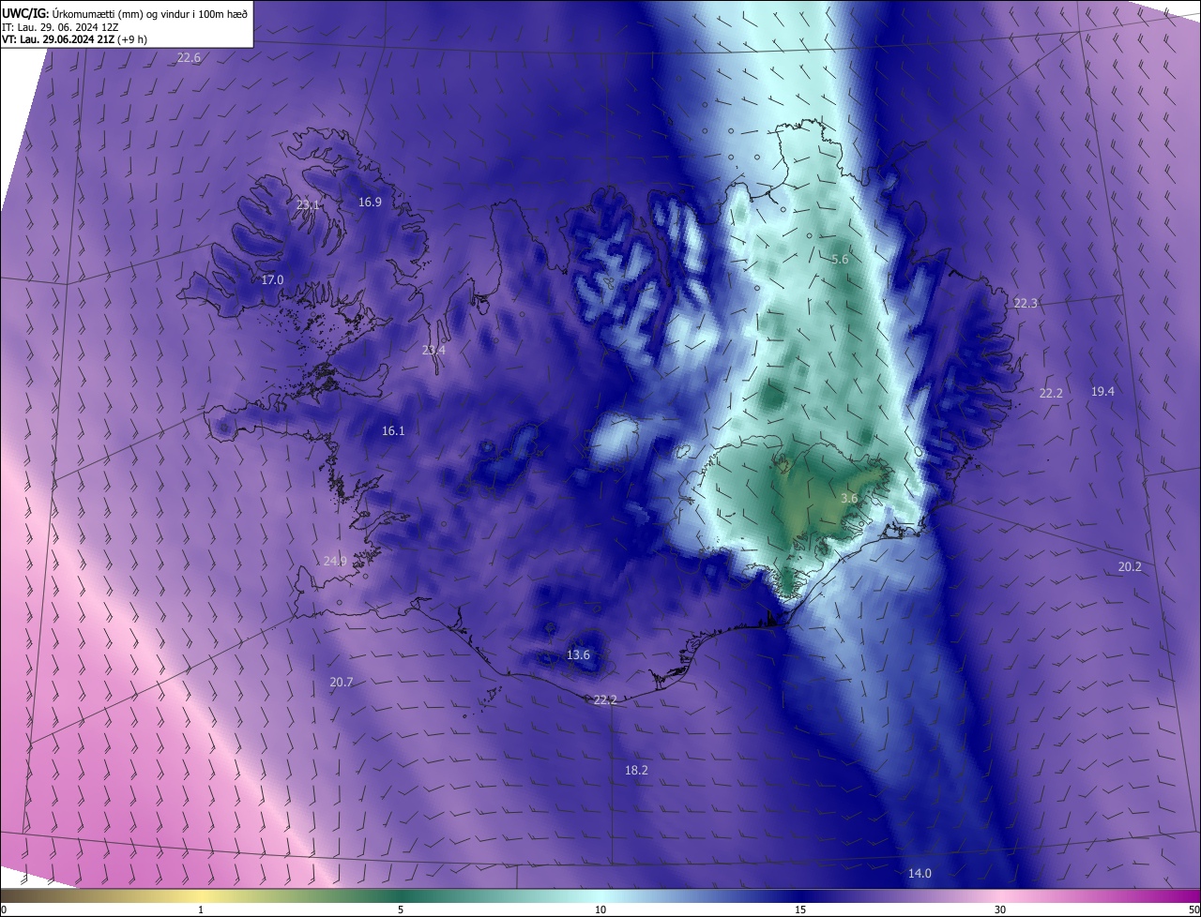The height and width of the screenshot is (917, 1201).
Task: Click the legend tick labeled 0
Action: click(4, 909)
